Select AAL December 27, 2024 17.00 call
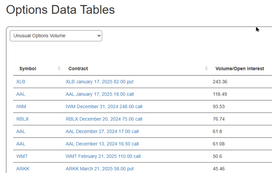Viewport: 272px width, 173px height. [x=102, y=131]
